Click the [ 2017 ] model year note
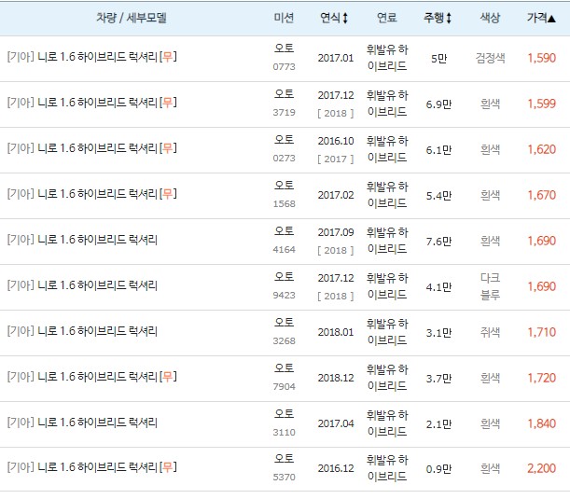 click(336, 159)
